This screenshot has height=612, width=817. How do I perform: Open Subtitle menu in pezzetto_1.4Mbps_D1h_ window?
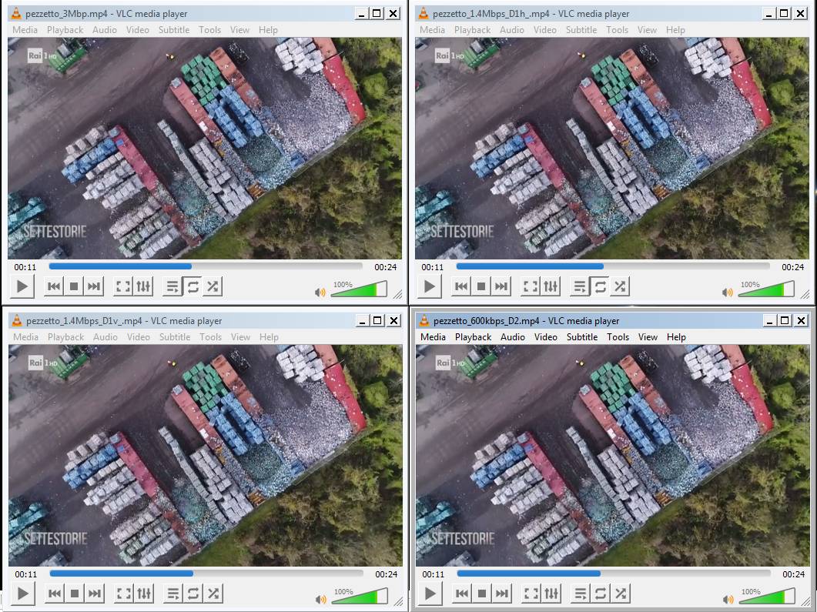[x=581, y=30]
